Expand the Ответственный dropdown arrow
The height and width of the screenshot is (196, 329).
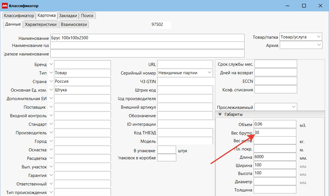[51, 184]
